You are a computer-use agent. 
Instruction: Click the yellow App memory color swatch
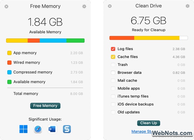coord(9,53)
